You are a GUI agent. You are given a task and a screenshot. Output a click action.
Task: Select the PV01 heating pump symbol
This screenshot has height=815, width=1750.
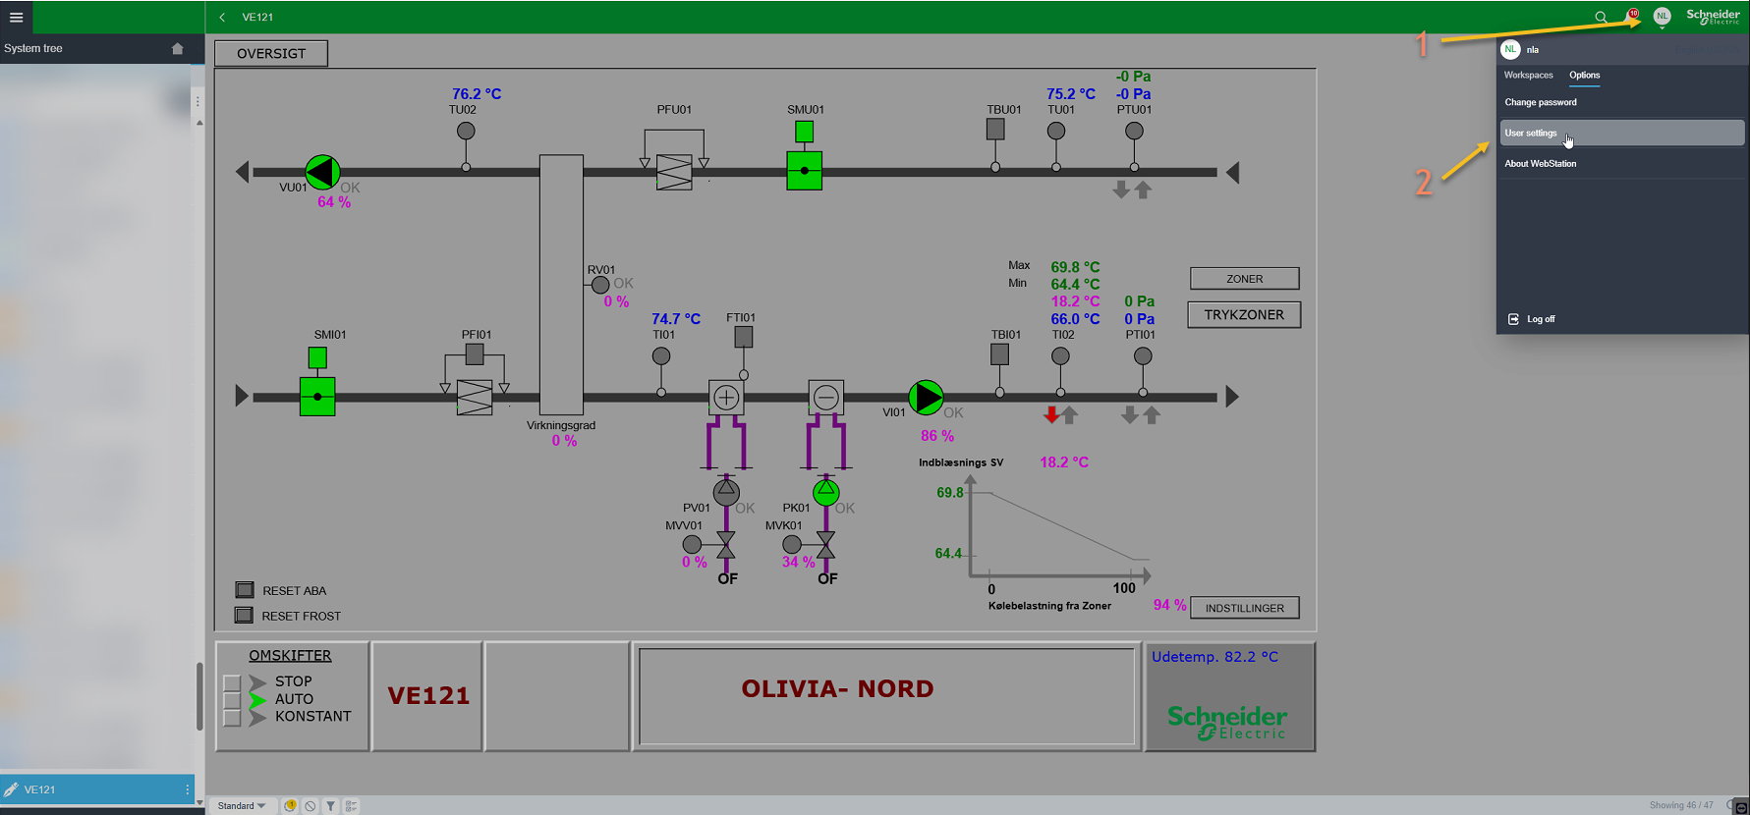726,491
